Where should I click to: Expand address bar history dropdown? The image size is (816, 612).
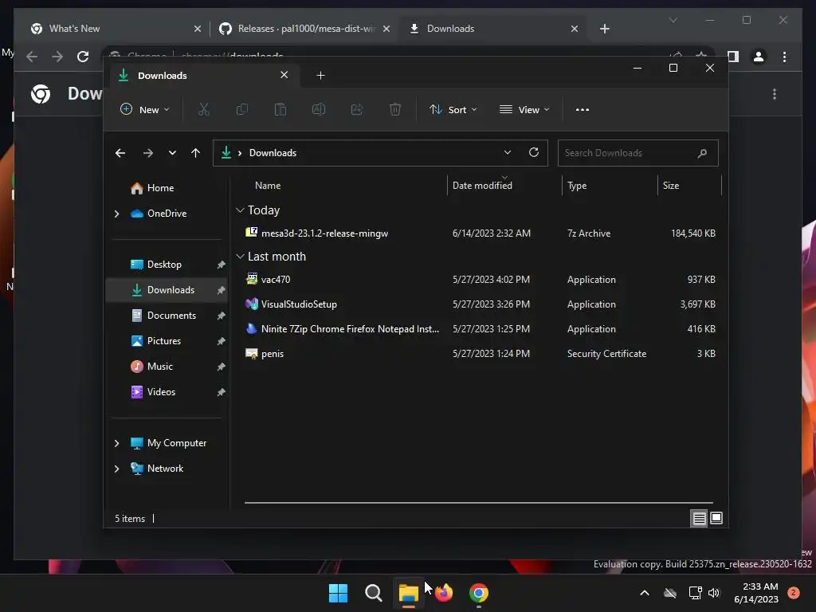[x=508, y=152]
